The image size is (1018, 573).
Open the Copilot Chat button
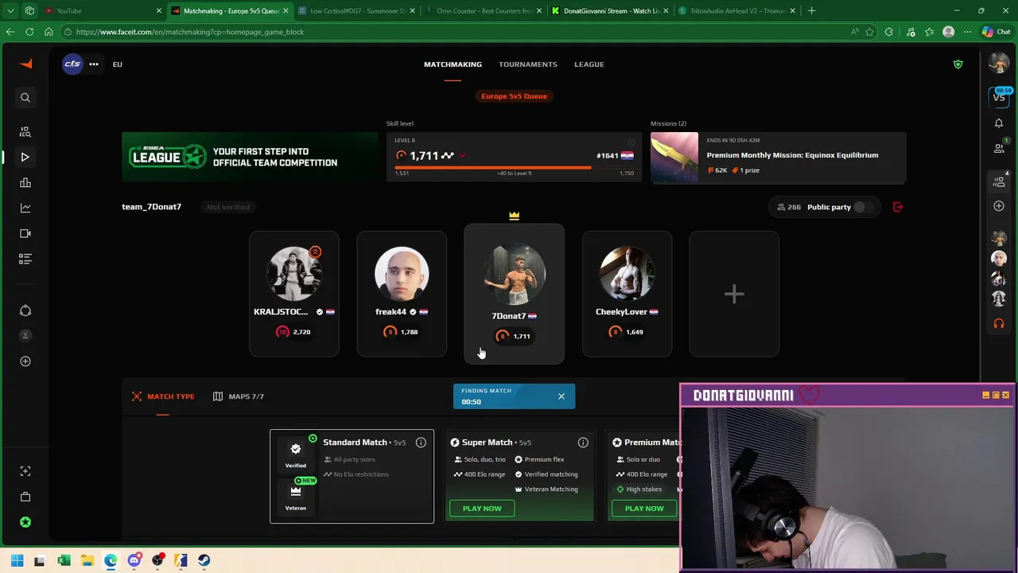[x=997, y=32]
